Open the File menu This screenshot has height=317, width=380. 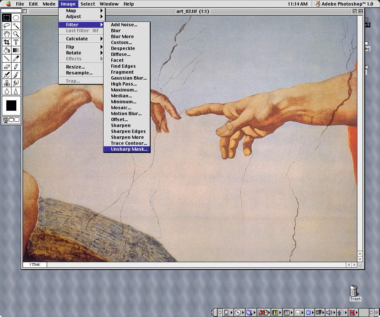[20, 4]
